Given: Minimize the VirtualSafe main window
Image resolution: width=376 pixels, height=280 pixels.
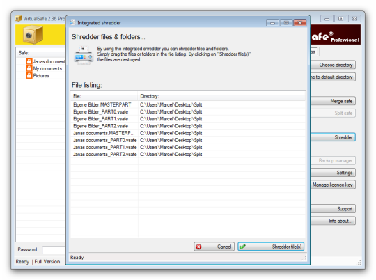Looking at the screenshot, I should [327, 19].
